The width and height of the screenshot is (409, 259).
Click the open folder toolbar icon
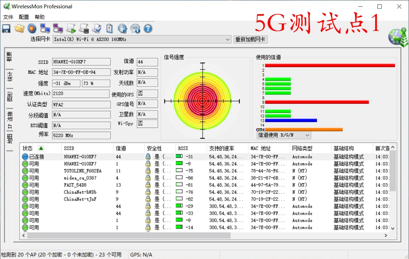[19, 28]
